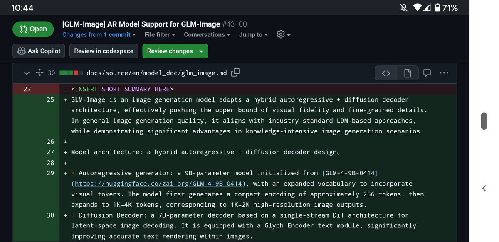Click the file path docs/source/en/model_doc/glm_image.md
499x242 pixels.
click(x=157, y=73)
